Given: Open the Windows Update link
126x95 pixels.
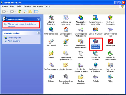Looking at the screenshot, I should pyautogui.click(x=14, y=38).
